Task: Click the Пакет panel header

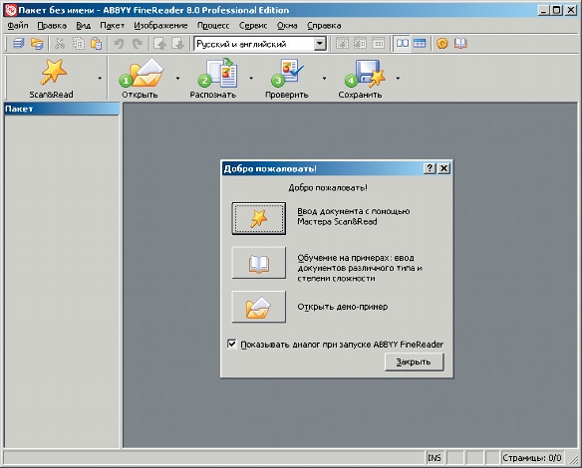Action: click(62, 109)
